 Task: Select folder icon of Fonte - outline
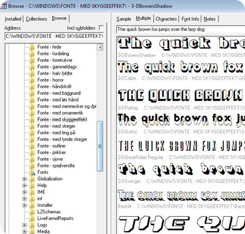tap(32, 146)
